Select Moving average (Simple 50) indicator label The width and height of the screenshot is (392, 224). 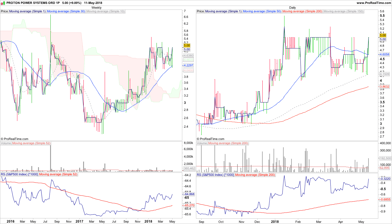[x=262, y=11]
